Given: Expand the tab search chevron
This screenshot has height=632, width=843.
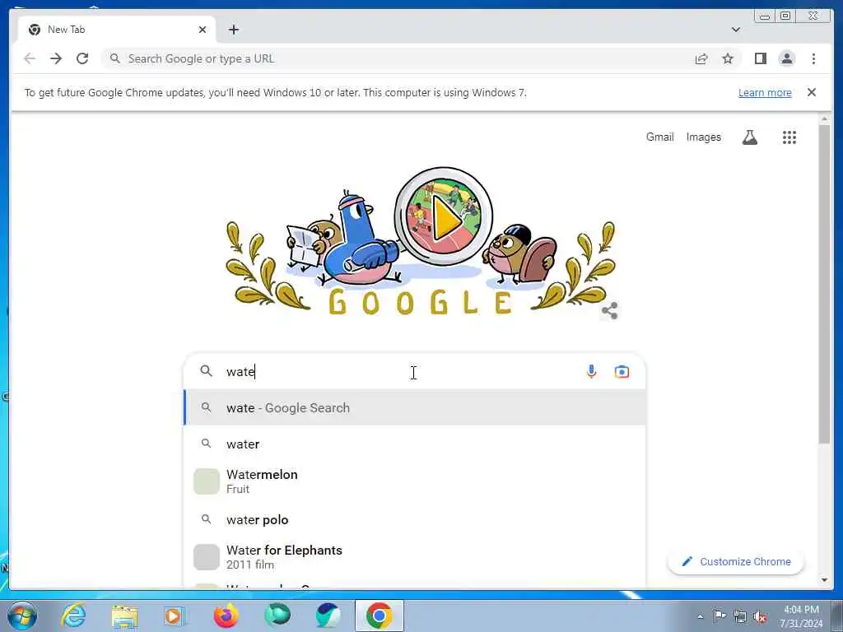Looking at the screenshot, I should point(735,30).
